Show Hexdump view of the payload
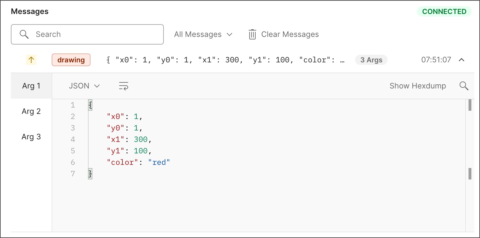 pos(418,86)
